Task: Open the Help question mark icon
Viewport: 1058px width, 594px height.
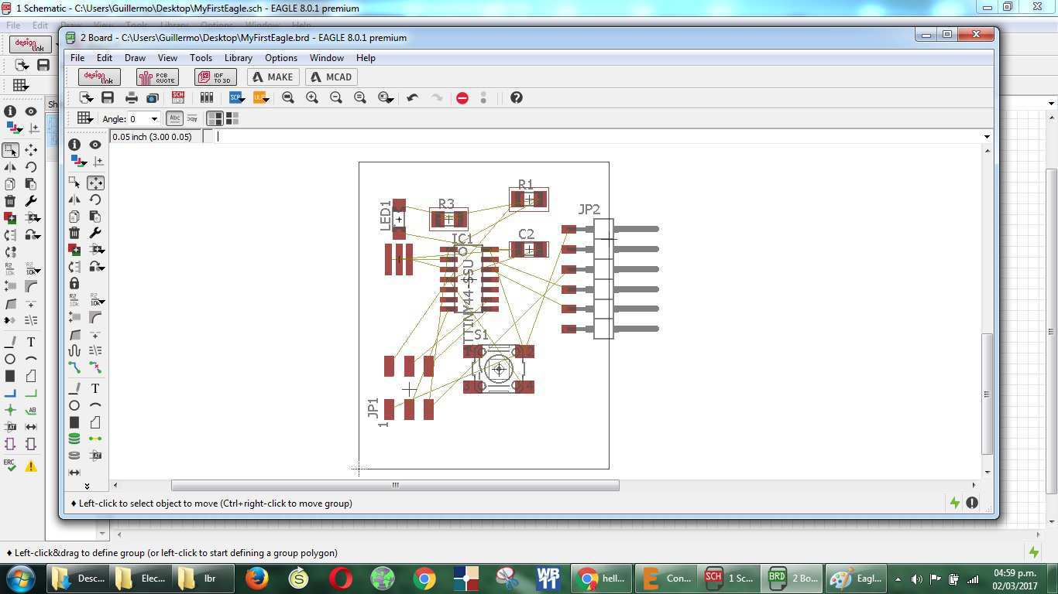Action: click(x=517, y=97)
